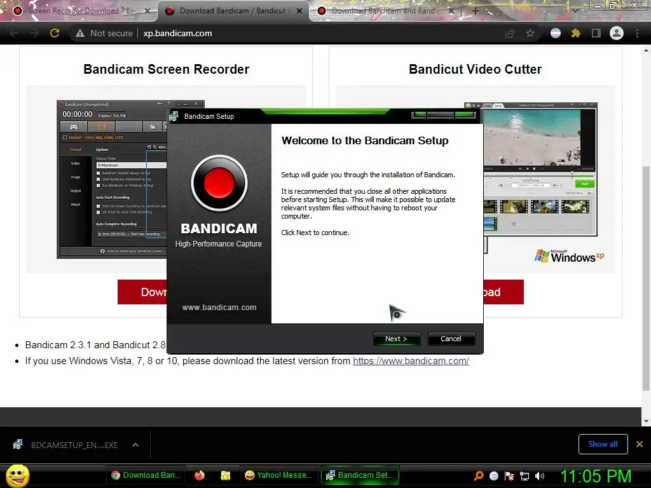Expand the BDCAMSETUP download options chevron
The height and width of the screenshot is (488, 651).
point(135,445)
